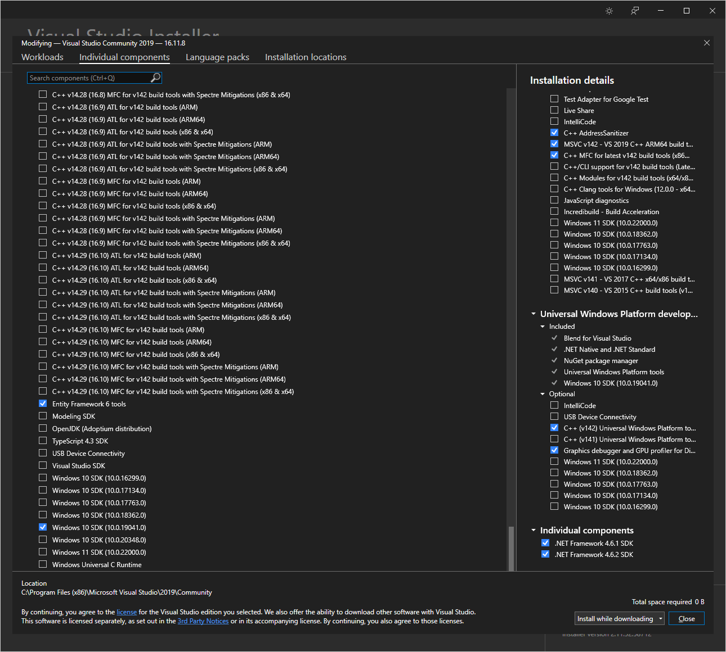Go to Installation locations tab

[306, 57]
